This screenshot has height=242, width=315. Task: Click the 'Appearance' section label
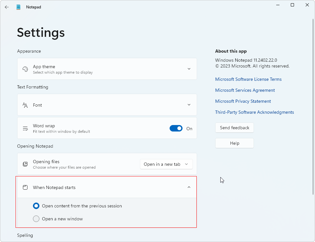[x=29, y=51]
